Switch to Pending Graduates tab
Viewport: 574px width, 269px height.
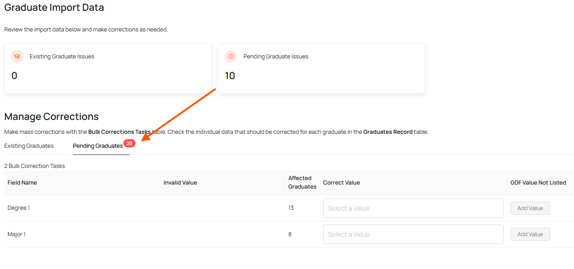point(98,146)
